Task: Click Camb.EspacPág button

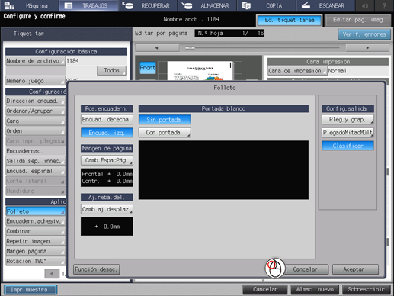Action: 107,160
